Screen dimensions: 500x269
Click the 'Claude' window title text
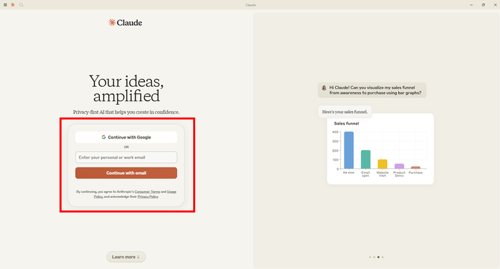(251, 5)
